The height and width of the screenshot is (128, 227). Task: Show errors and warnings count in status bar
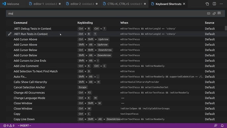tap(9, 126)
